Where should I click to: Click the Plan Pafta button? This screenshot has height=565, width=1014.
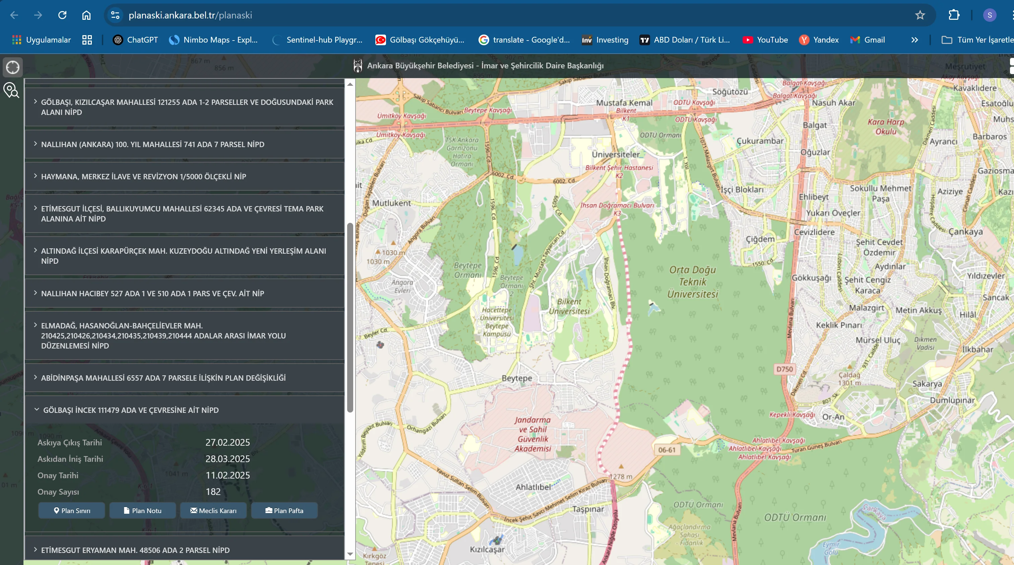coord(284,511)
